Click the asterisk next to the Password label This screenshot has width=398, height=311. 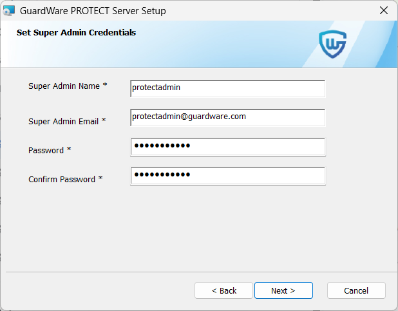[69, 150]
